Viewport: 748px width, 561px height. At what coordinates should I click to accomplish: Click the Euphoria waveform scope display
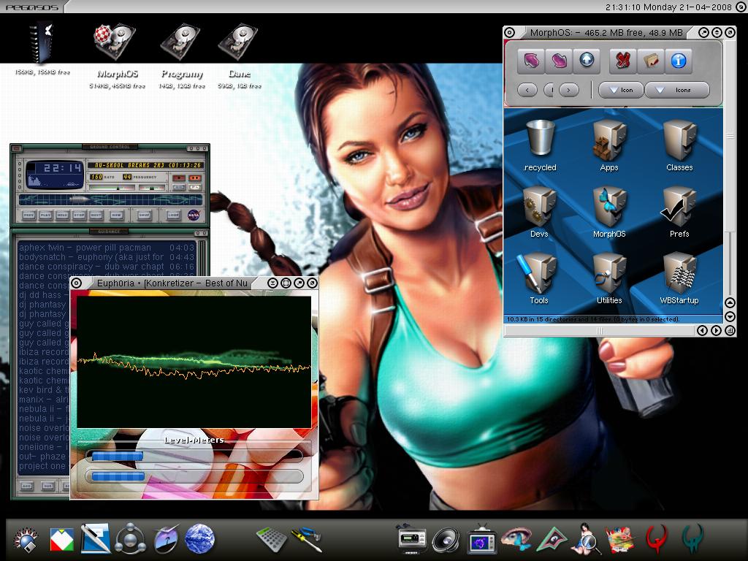tap(194, 362)
